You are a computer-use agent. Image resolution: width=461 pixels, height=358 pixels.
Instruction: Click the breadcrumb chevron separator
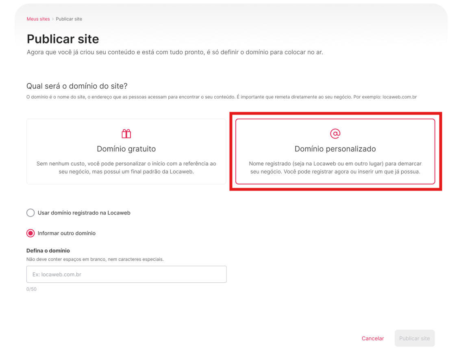53,19
